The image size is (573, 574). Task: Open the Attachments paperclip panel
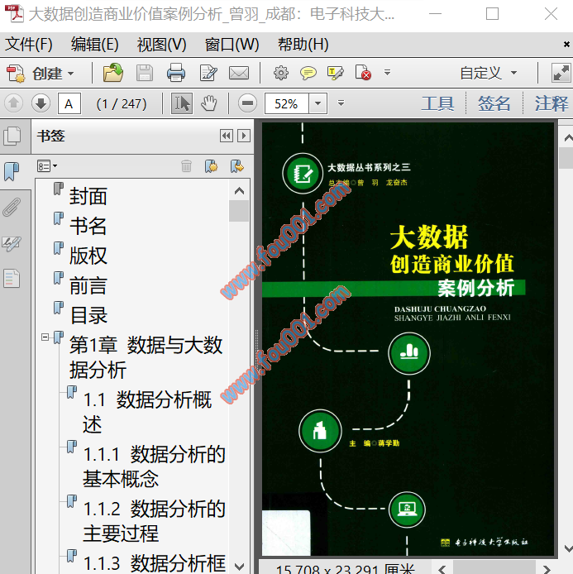click(x=12, y=208)
